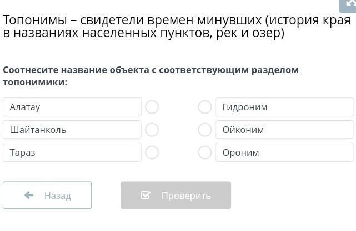Click the Алатау answer box
Screen dimensions: 356x231
72,107
